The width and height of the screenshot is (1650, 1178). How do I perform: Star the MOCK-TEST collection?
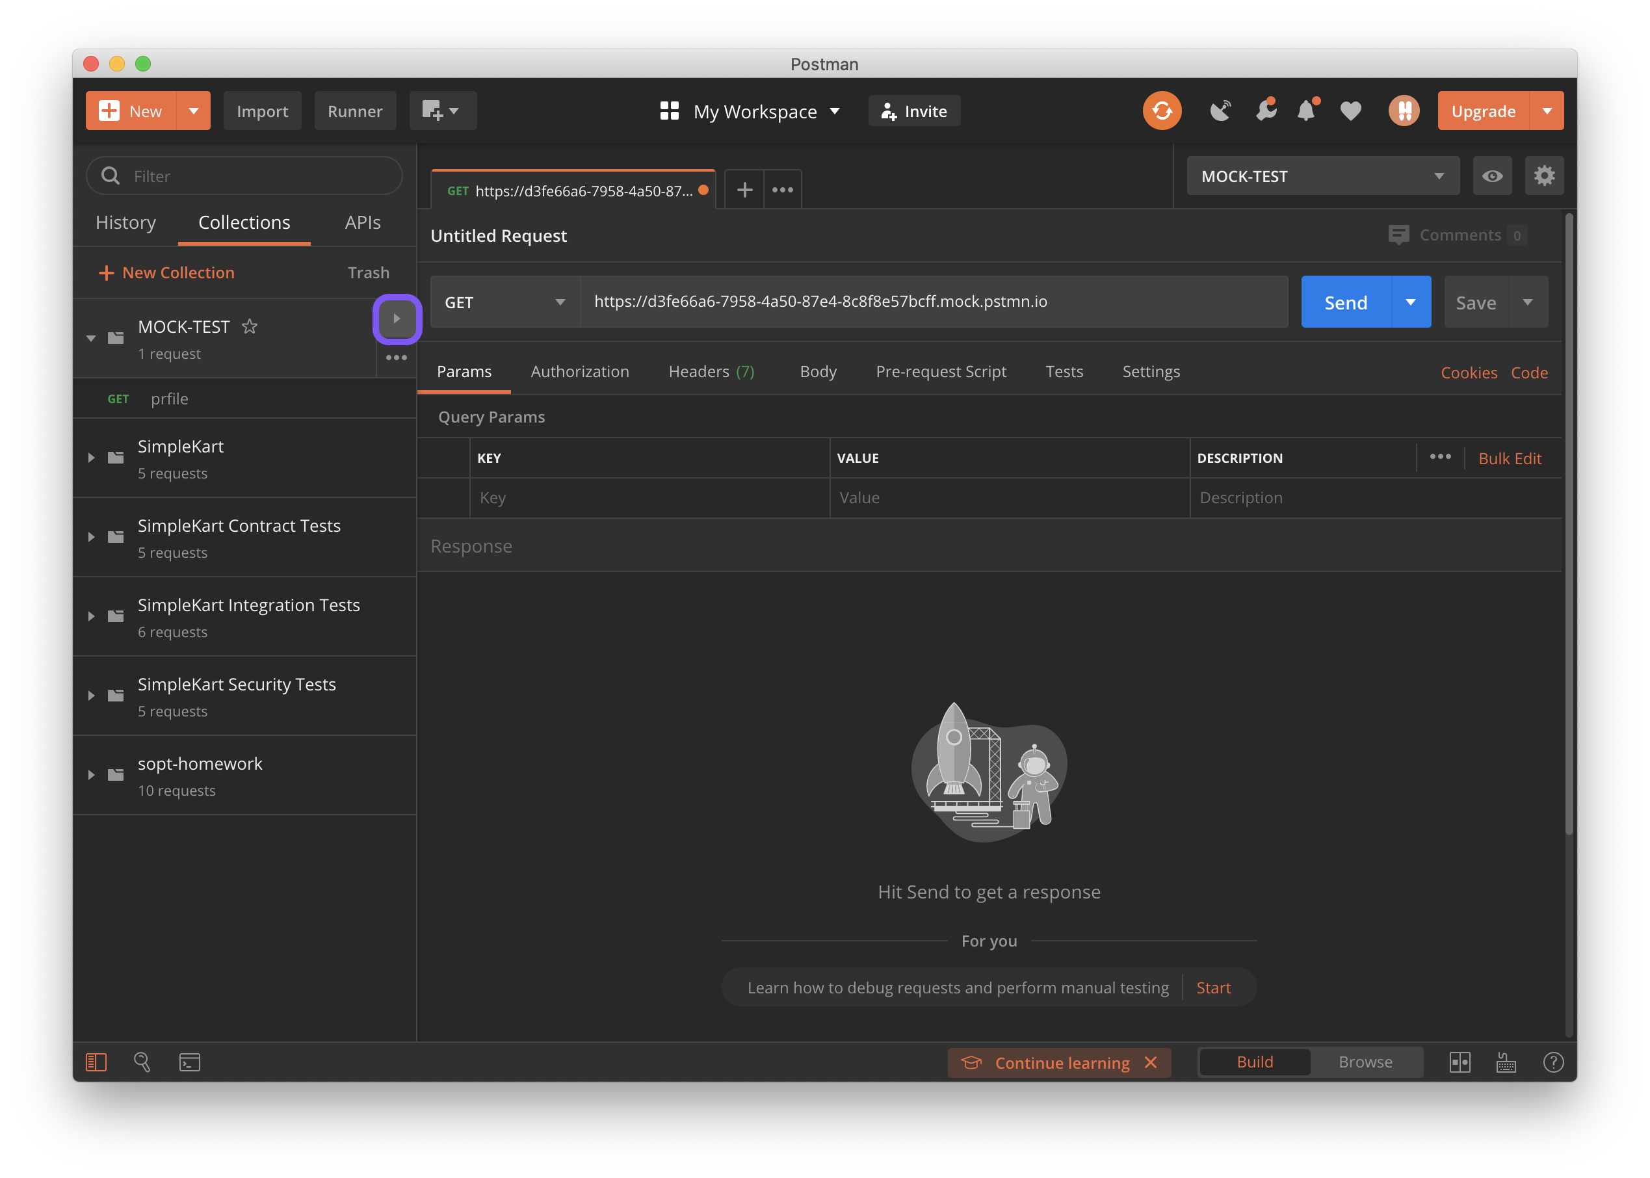point(250,326)
